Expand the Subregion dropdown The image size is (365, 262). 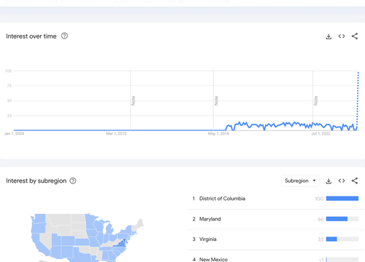click(x=300, y=180)
